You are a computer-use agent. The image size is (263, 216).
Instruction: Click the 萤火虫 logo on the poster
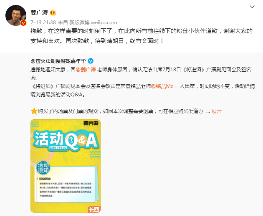(91, 123)
